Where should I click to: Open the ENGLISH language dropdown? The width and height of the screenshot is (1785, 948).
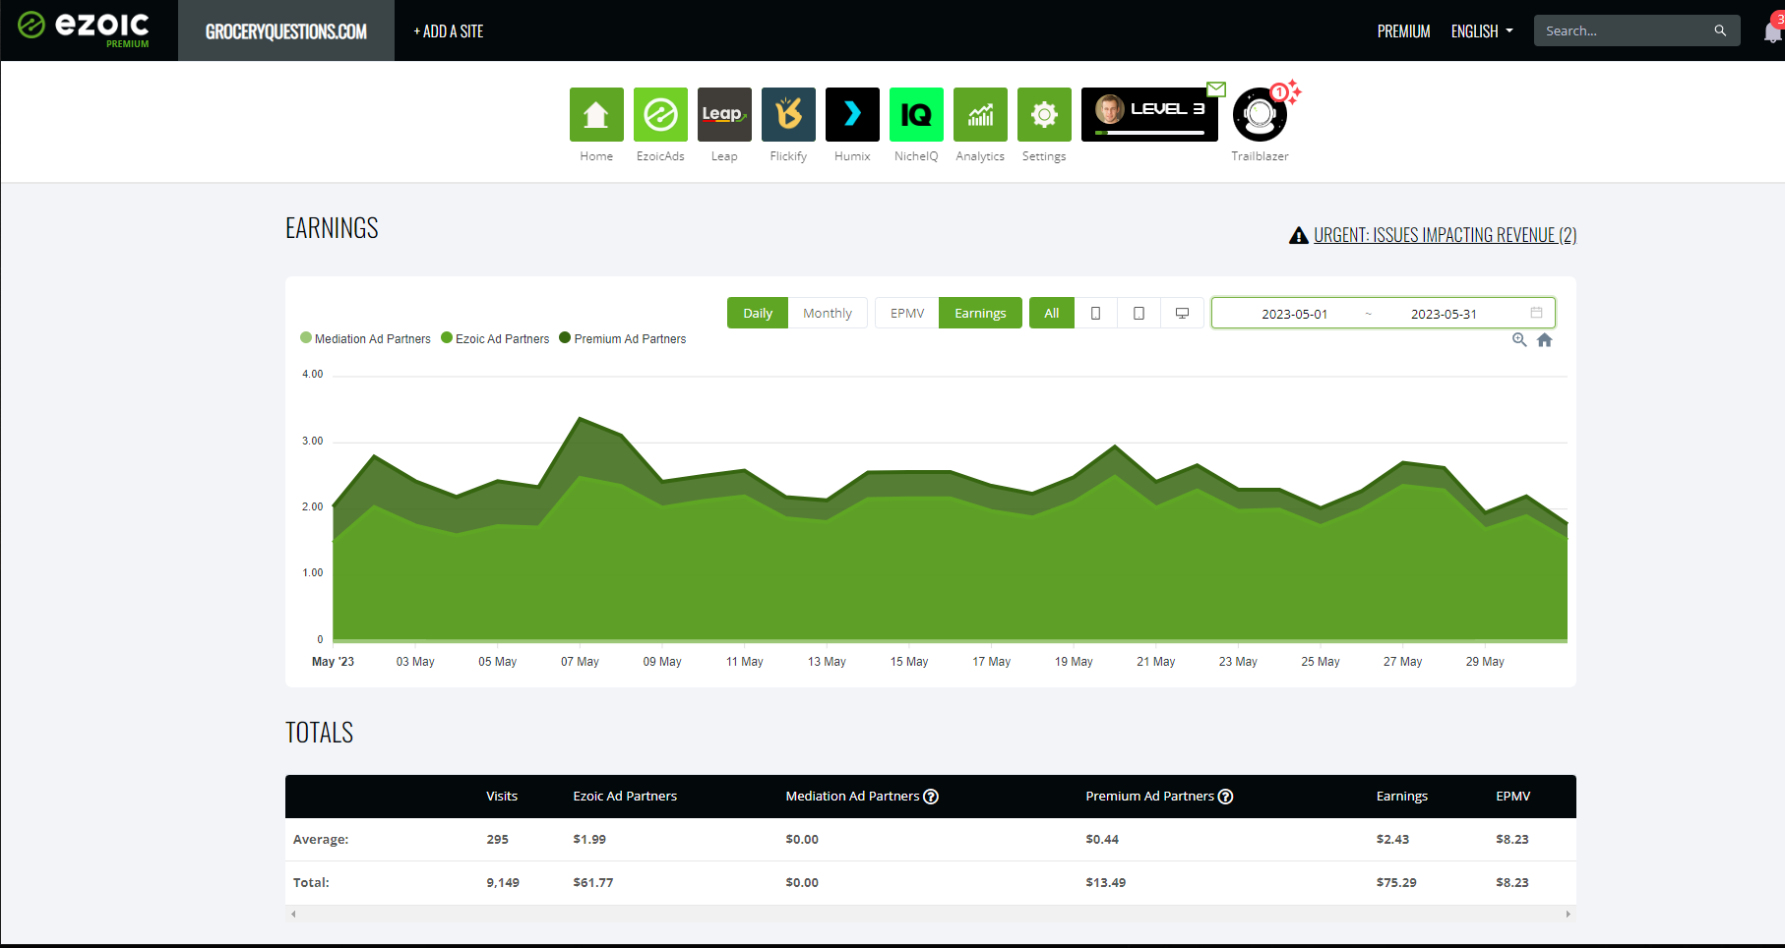point(1482,31)
